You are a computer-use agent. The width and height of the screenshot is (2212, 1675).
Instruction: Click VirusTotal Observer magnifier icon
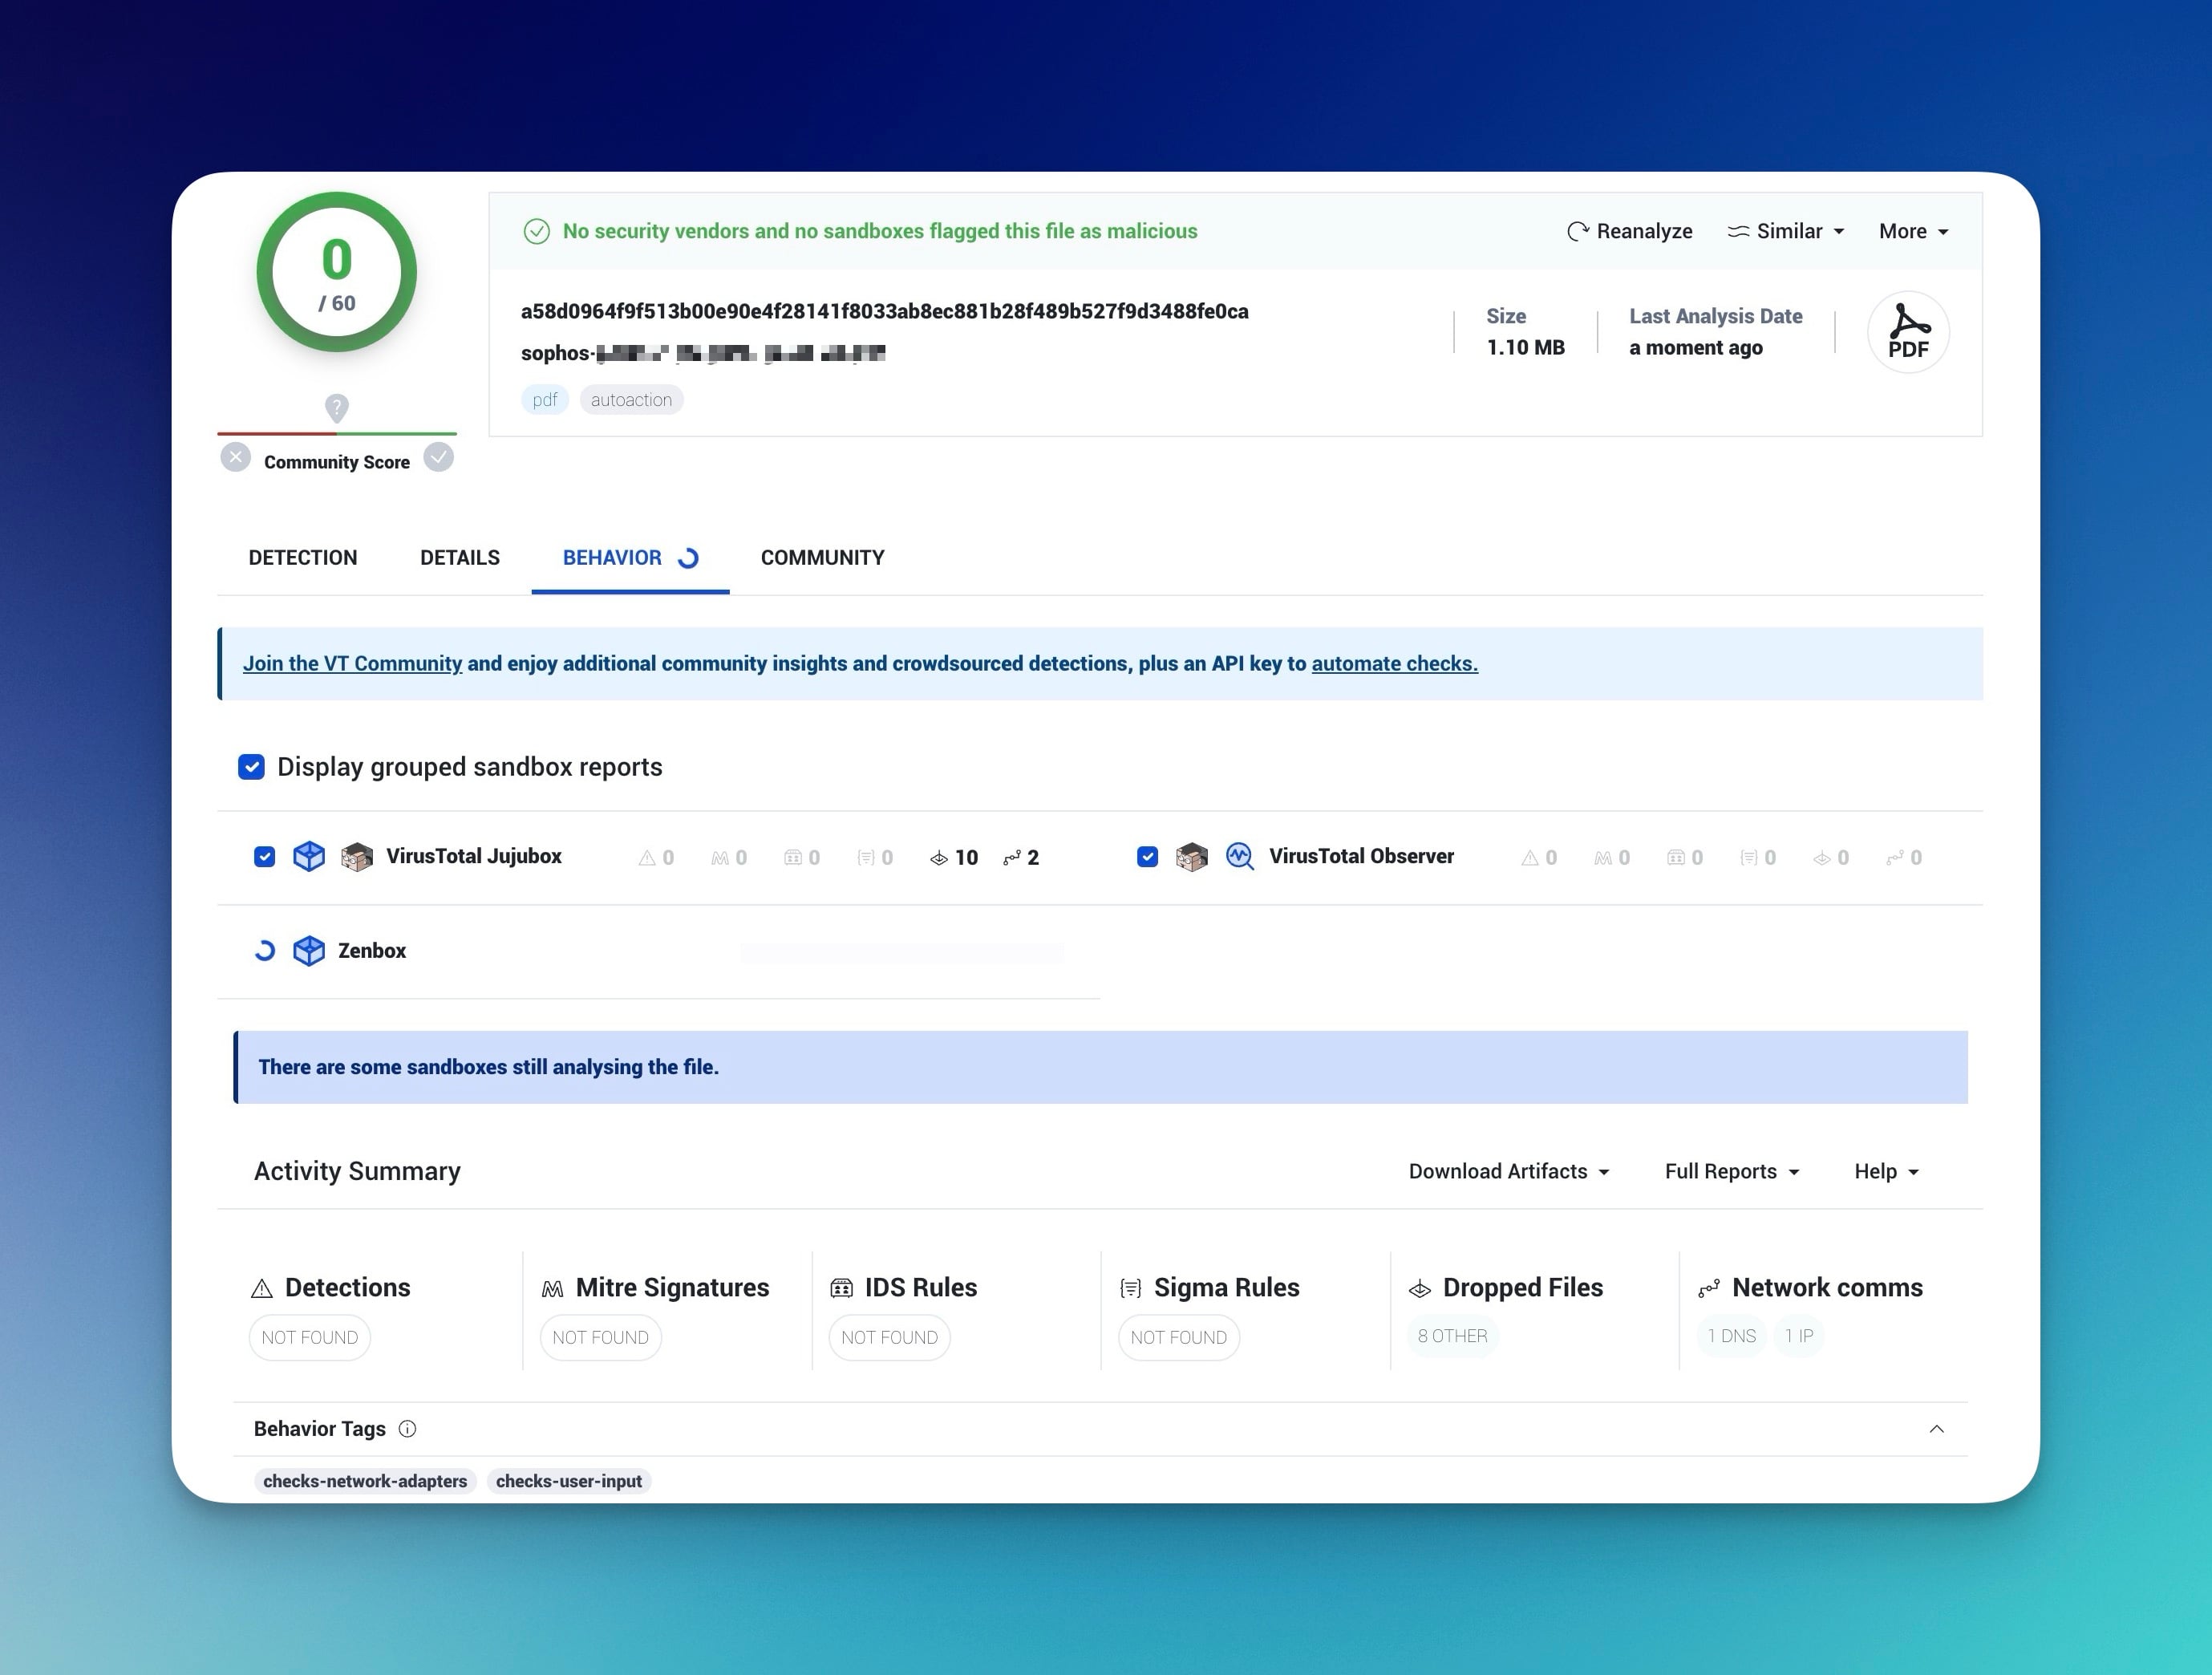click(x=1239, y=857)
